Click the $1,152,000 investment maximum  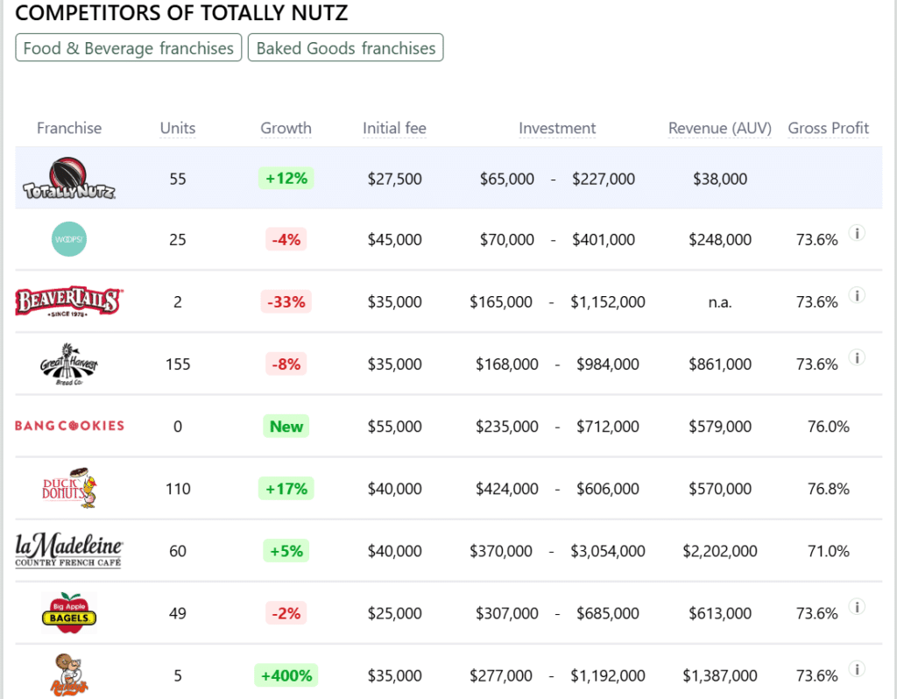click(x=608, y=302)
